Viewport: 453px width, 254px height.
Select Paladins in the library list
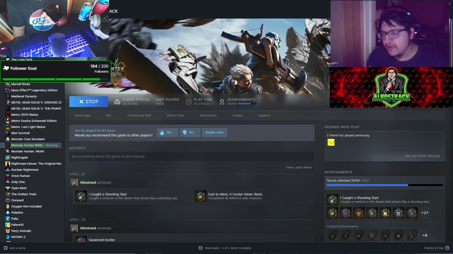17,212
